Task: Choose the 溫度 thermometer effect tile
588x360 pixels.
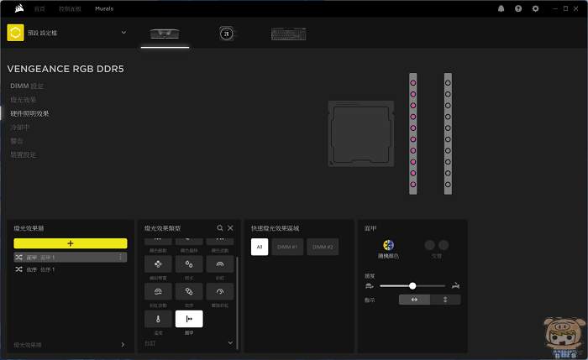Action: pyautogui.click(x=158, y=319)
